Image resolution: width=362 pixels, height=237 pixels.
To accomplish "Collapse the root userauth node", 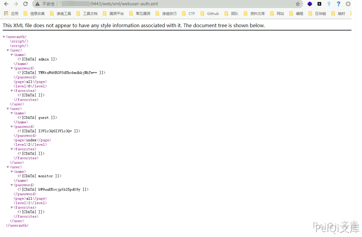I will 4,37.
